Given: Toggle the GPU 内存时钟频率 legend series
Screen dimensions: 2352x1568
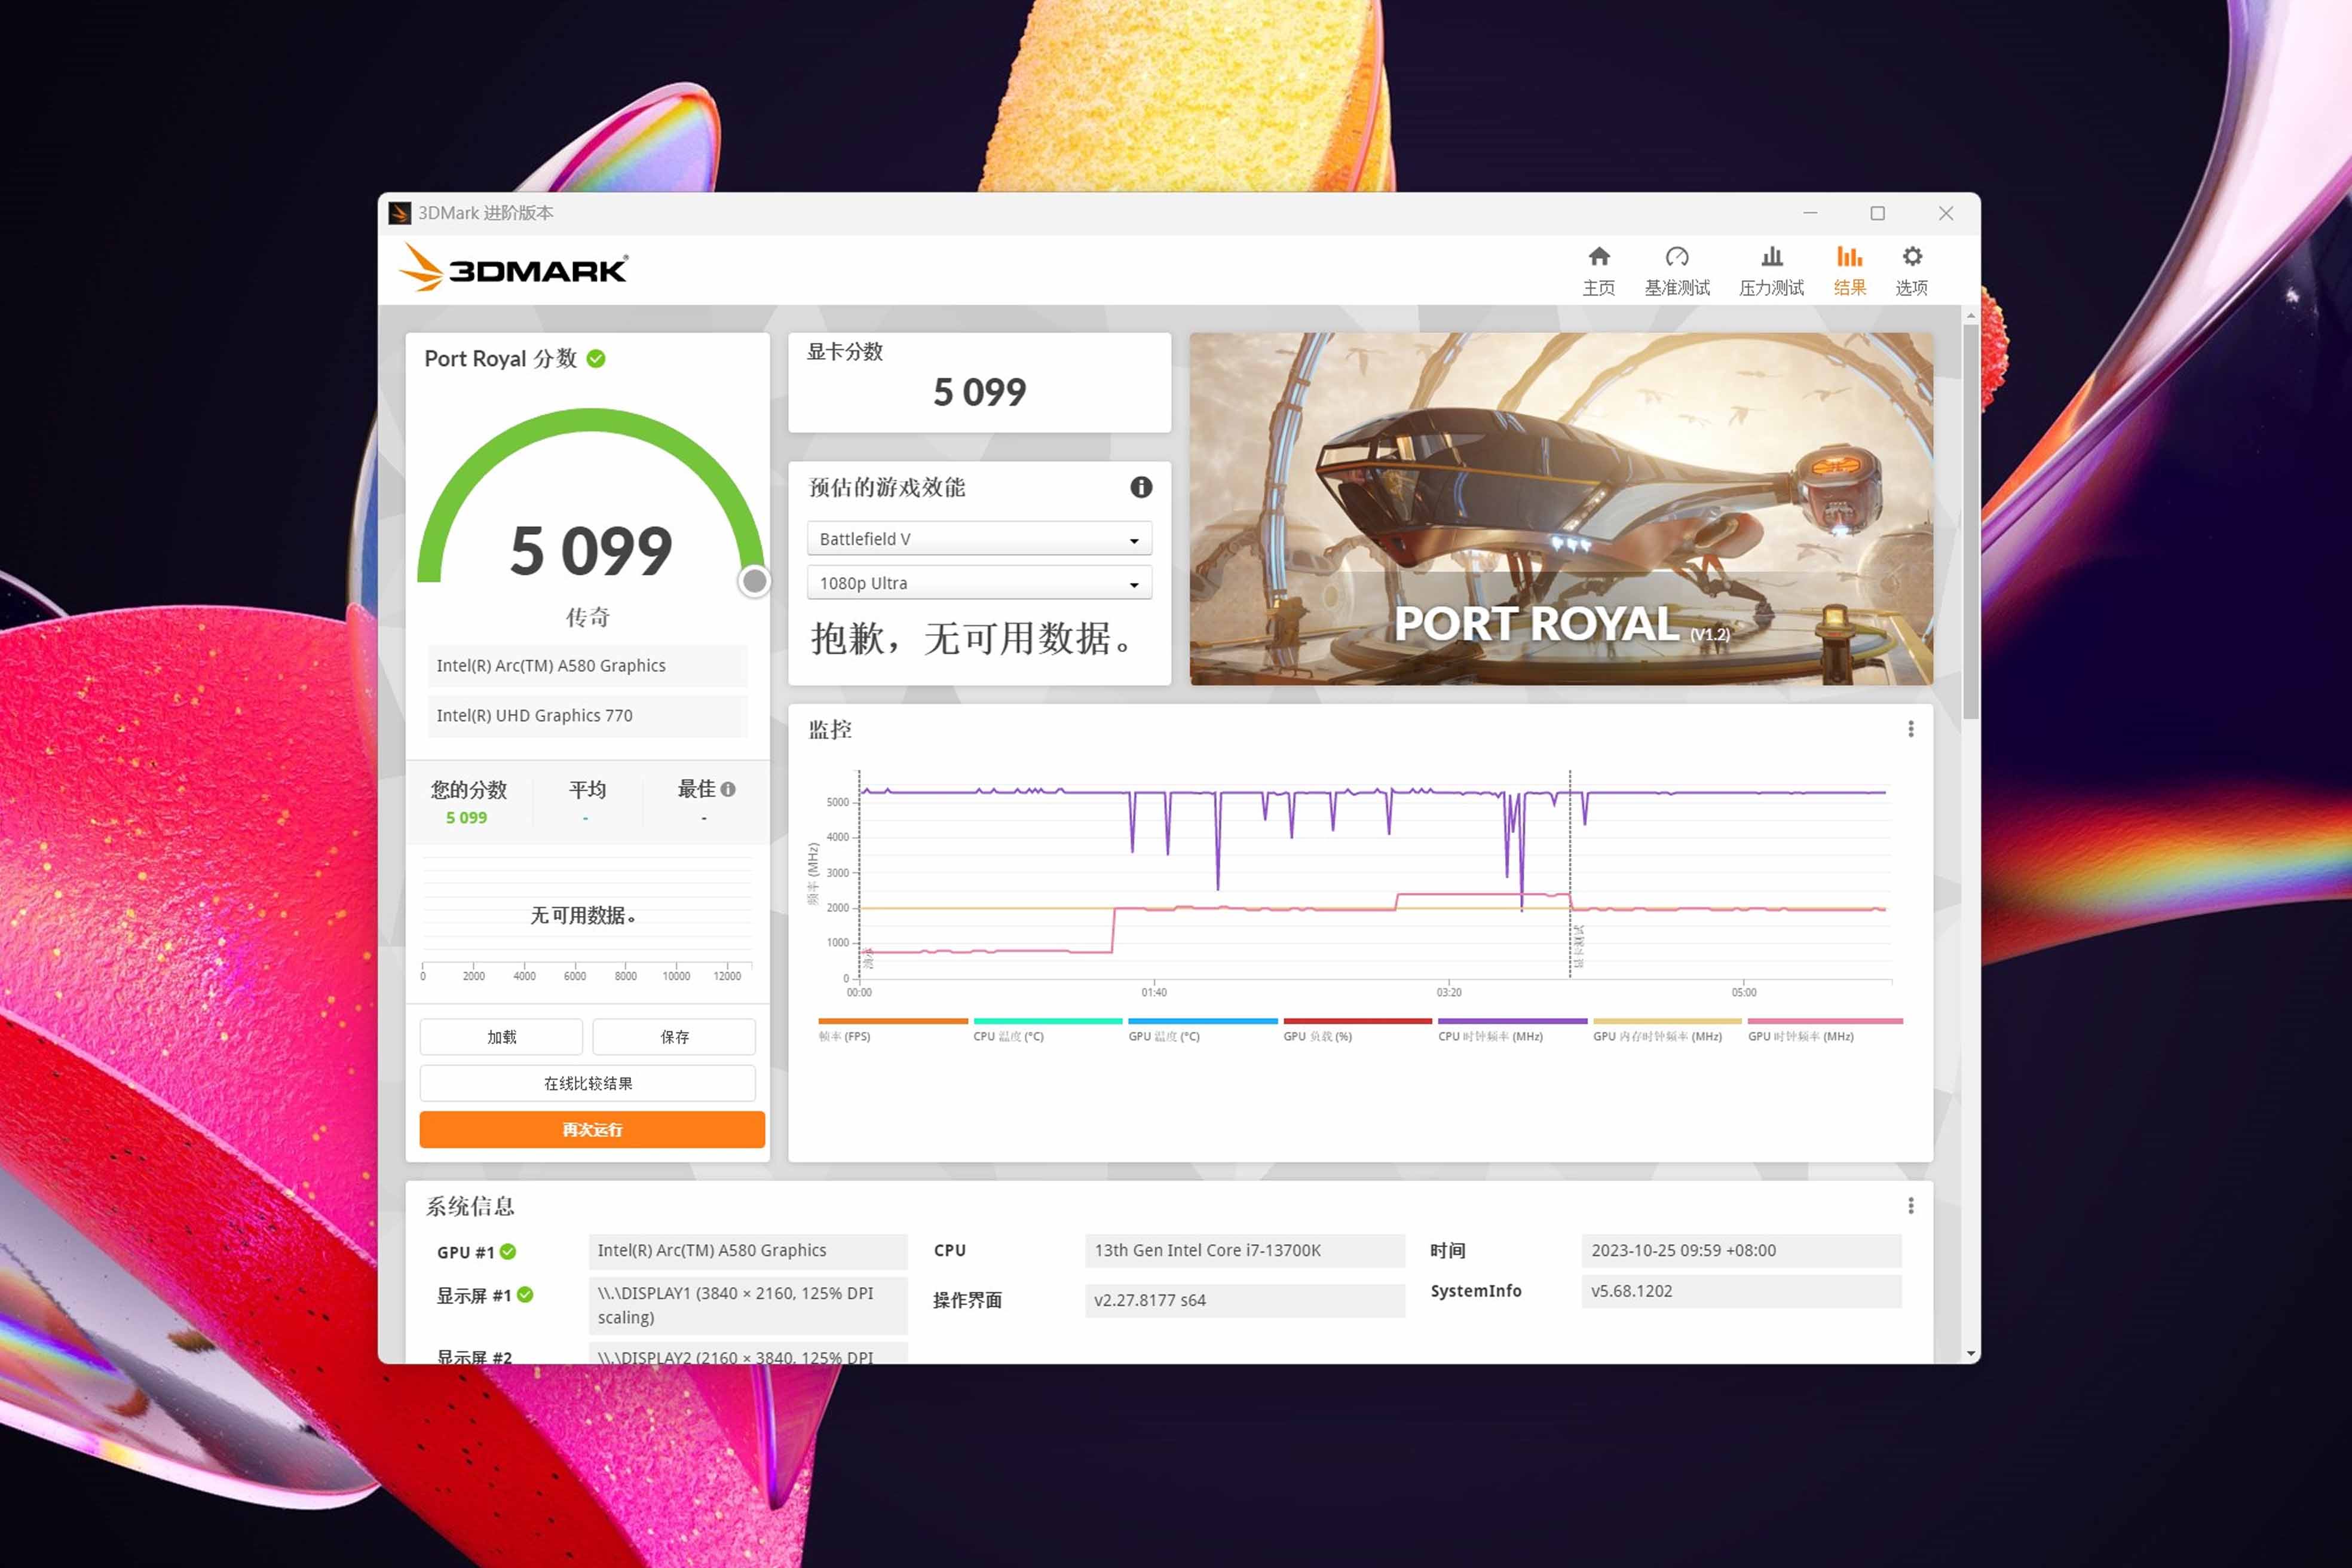Looking at the screenshot, I should pyautogui.click(x=1667, y=1031).
